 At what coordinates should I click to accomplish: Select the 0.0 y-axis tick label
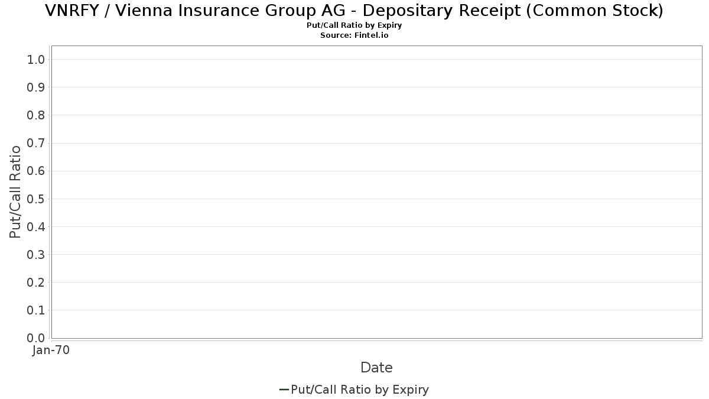37,338
